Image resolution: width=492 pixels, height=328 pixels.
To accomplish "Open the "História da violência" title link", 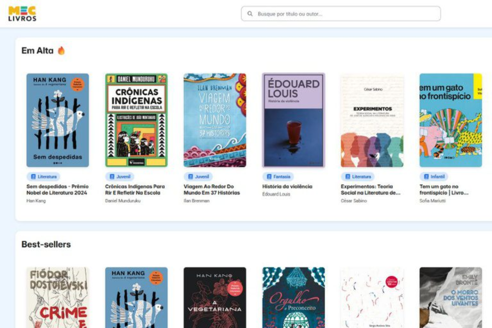I will (x=288, y=186).
